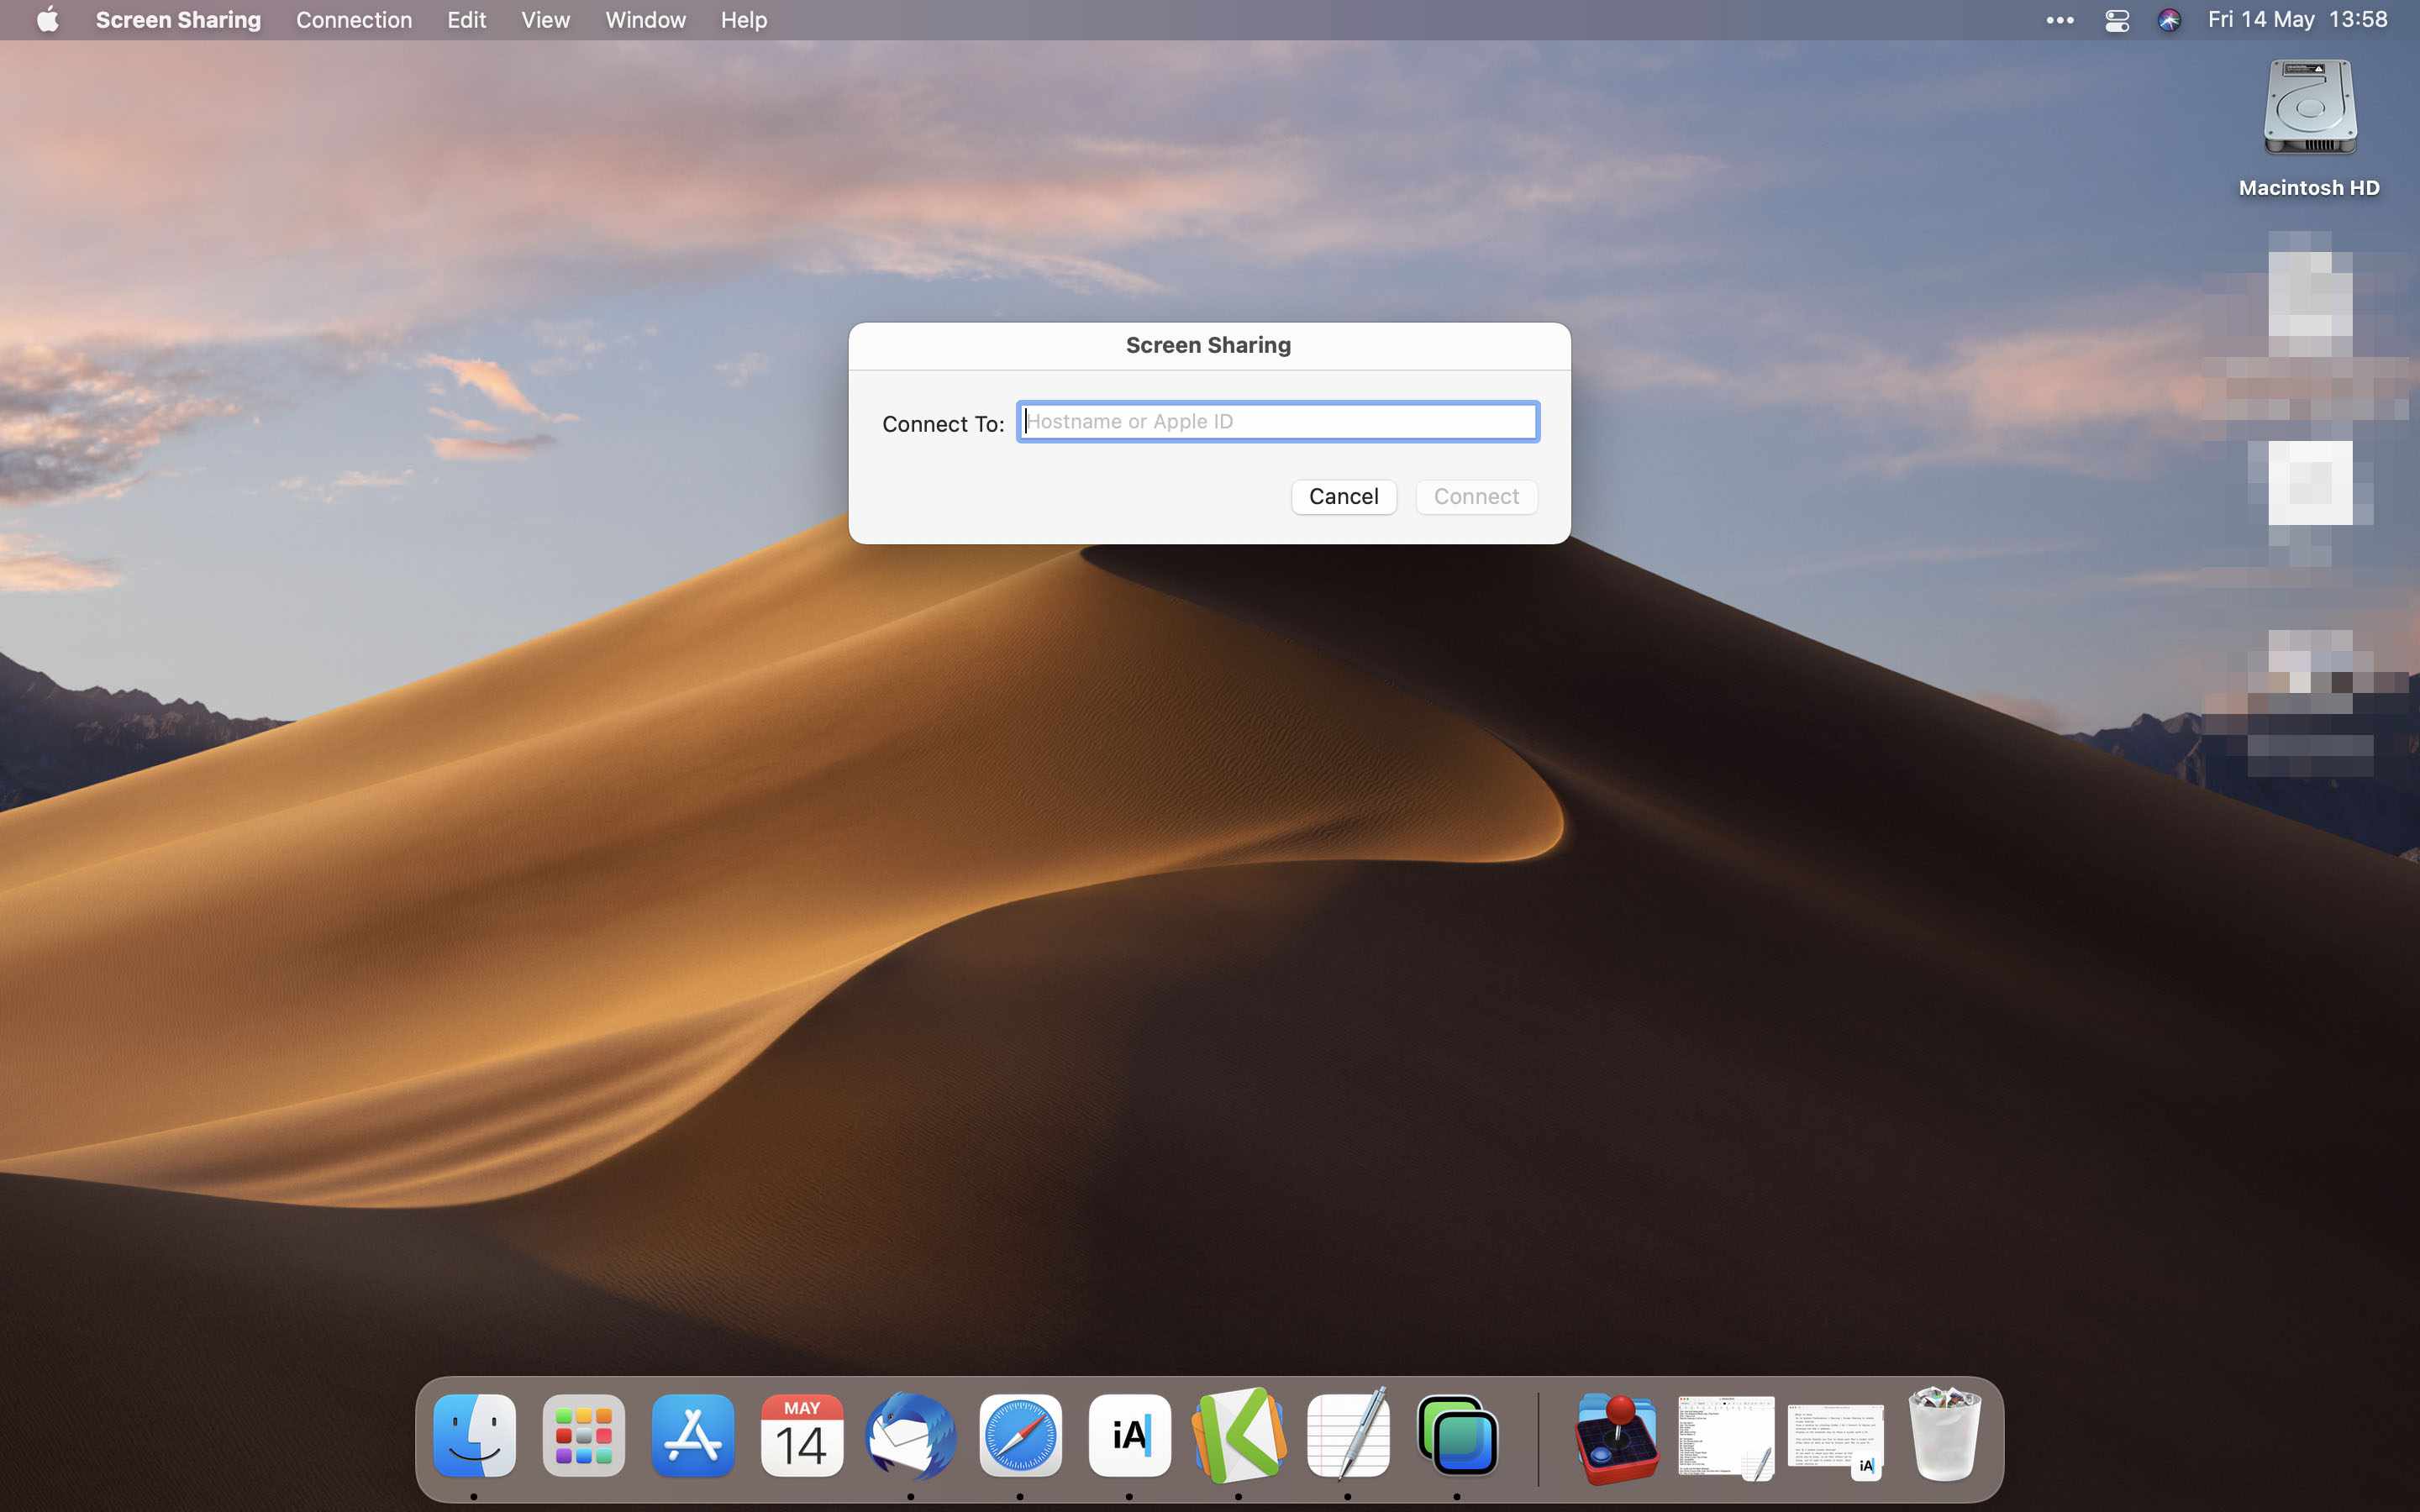Open the Help menu

tap(744, 20)
